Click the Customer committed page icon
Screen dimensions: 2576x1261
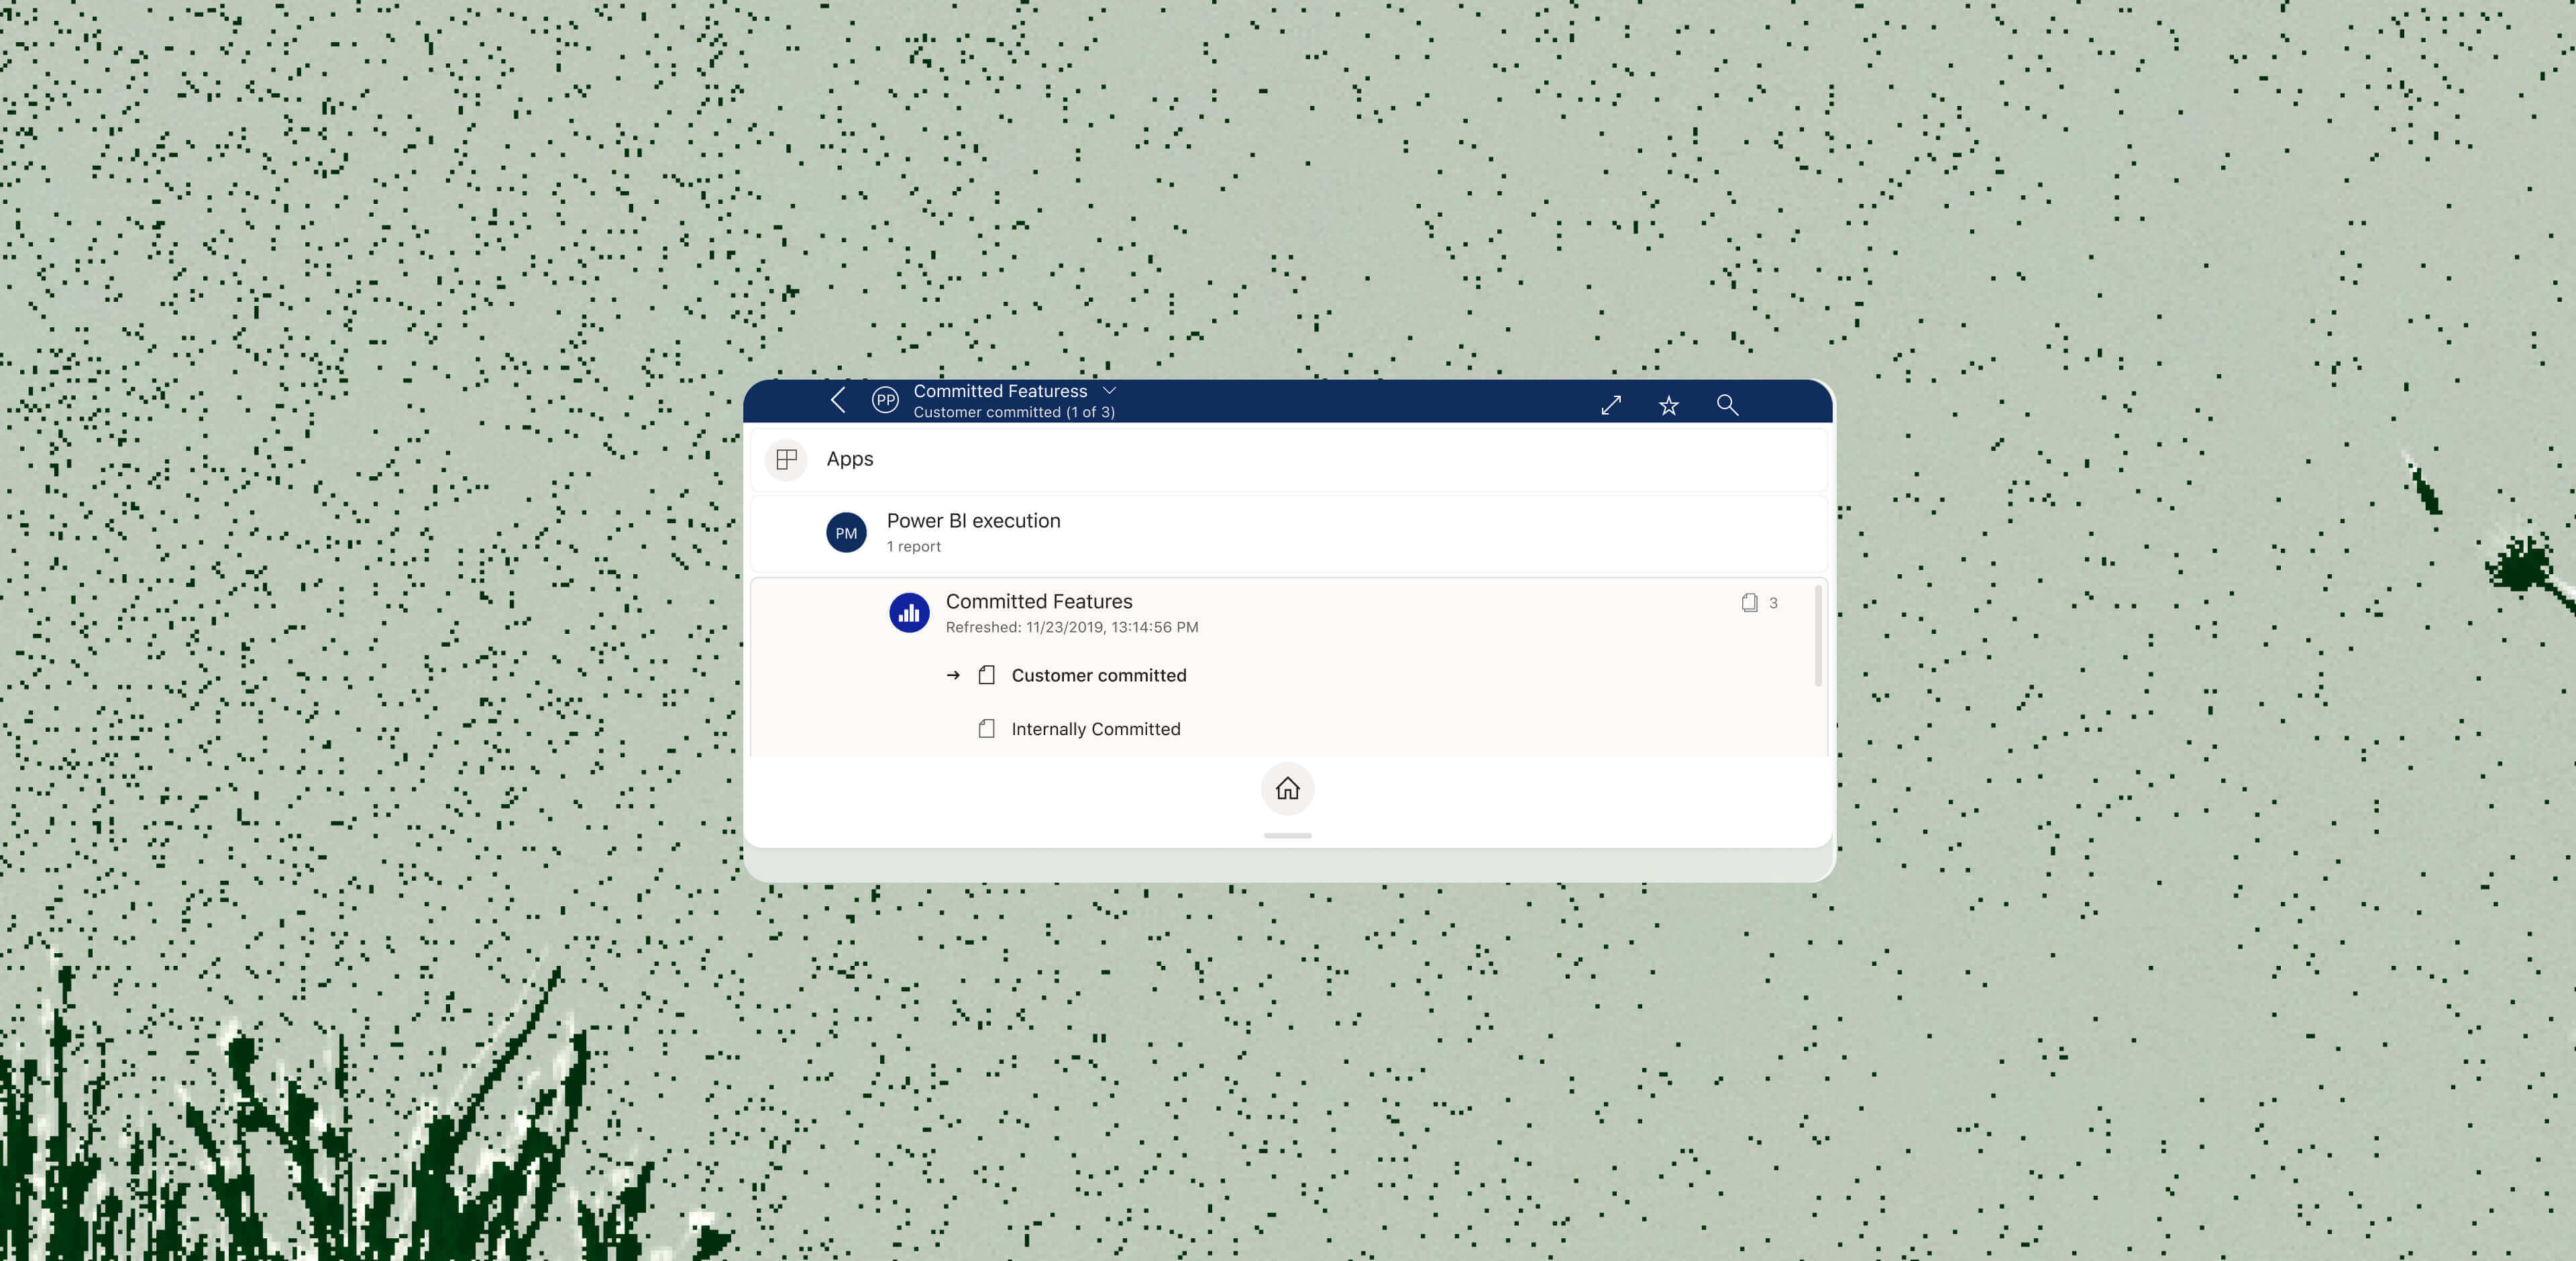click(x=988, y=675)
